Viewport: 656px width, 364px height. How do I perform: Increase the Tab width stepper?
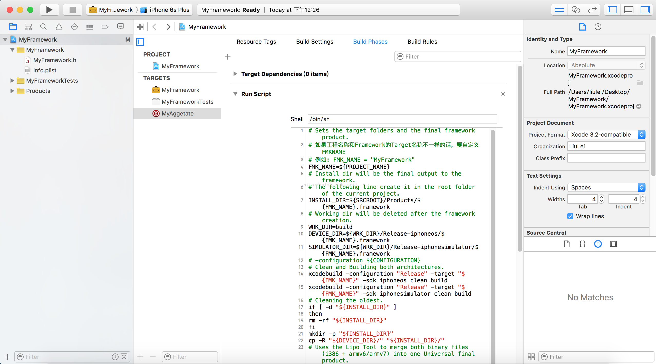point(601,197)
